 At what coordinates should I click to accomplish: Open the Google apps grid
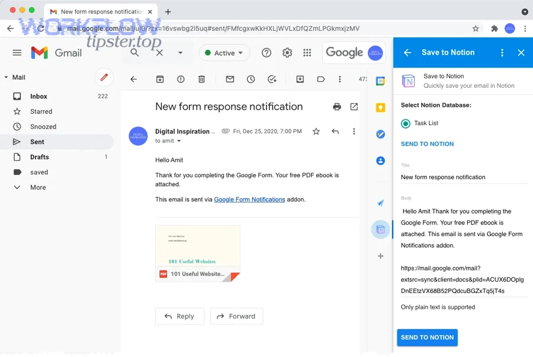307,53
